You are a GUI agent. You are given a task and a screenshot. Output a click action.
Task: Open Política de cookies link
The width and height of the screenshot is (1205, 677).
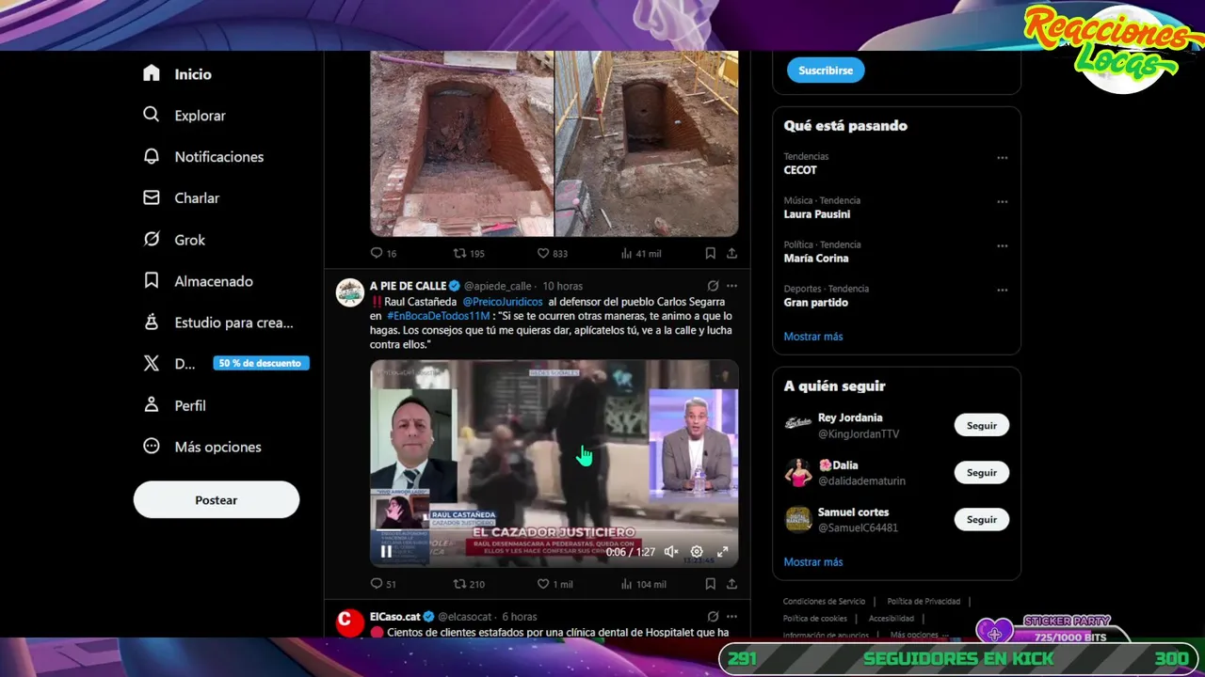click(815, 619)
